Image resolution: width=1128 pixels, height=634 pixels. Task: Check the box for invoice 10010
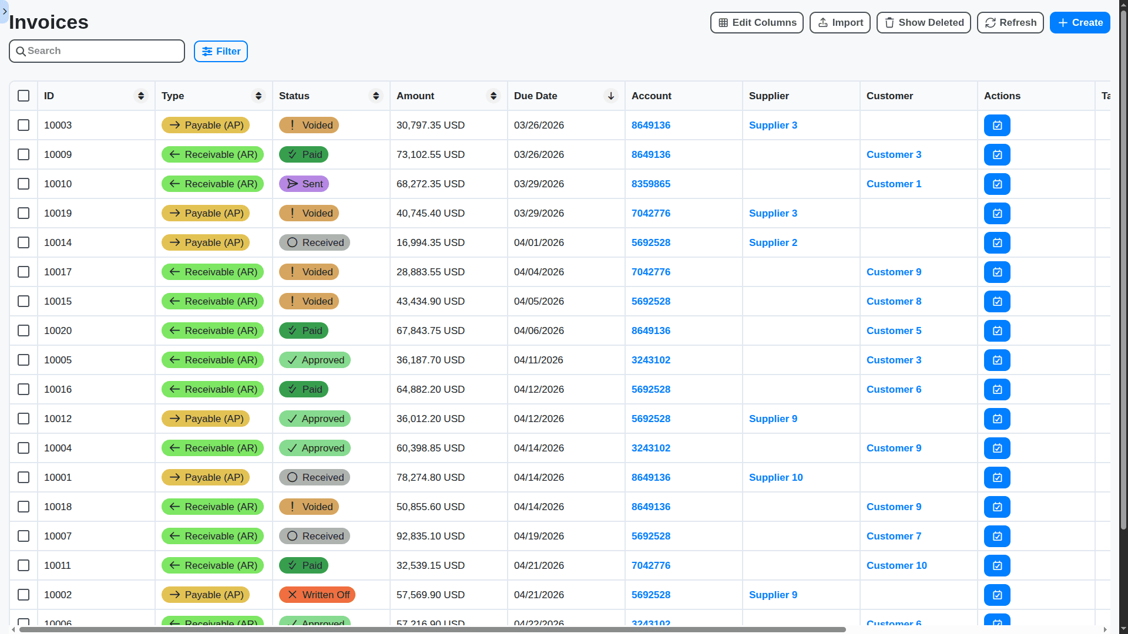coord(23,184)
